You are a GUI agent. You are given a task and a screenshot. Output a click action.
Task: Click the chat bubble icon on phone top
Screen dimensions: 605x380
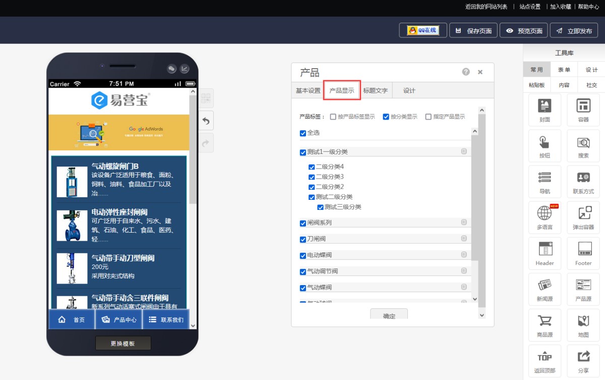(x=171, y=69)
